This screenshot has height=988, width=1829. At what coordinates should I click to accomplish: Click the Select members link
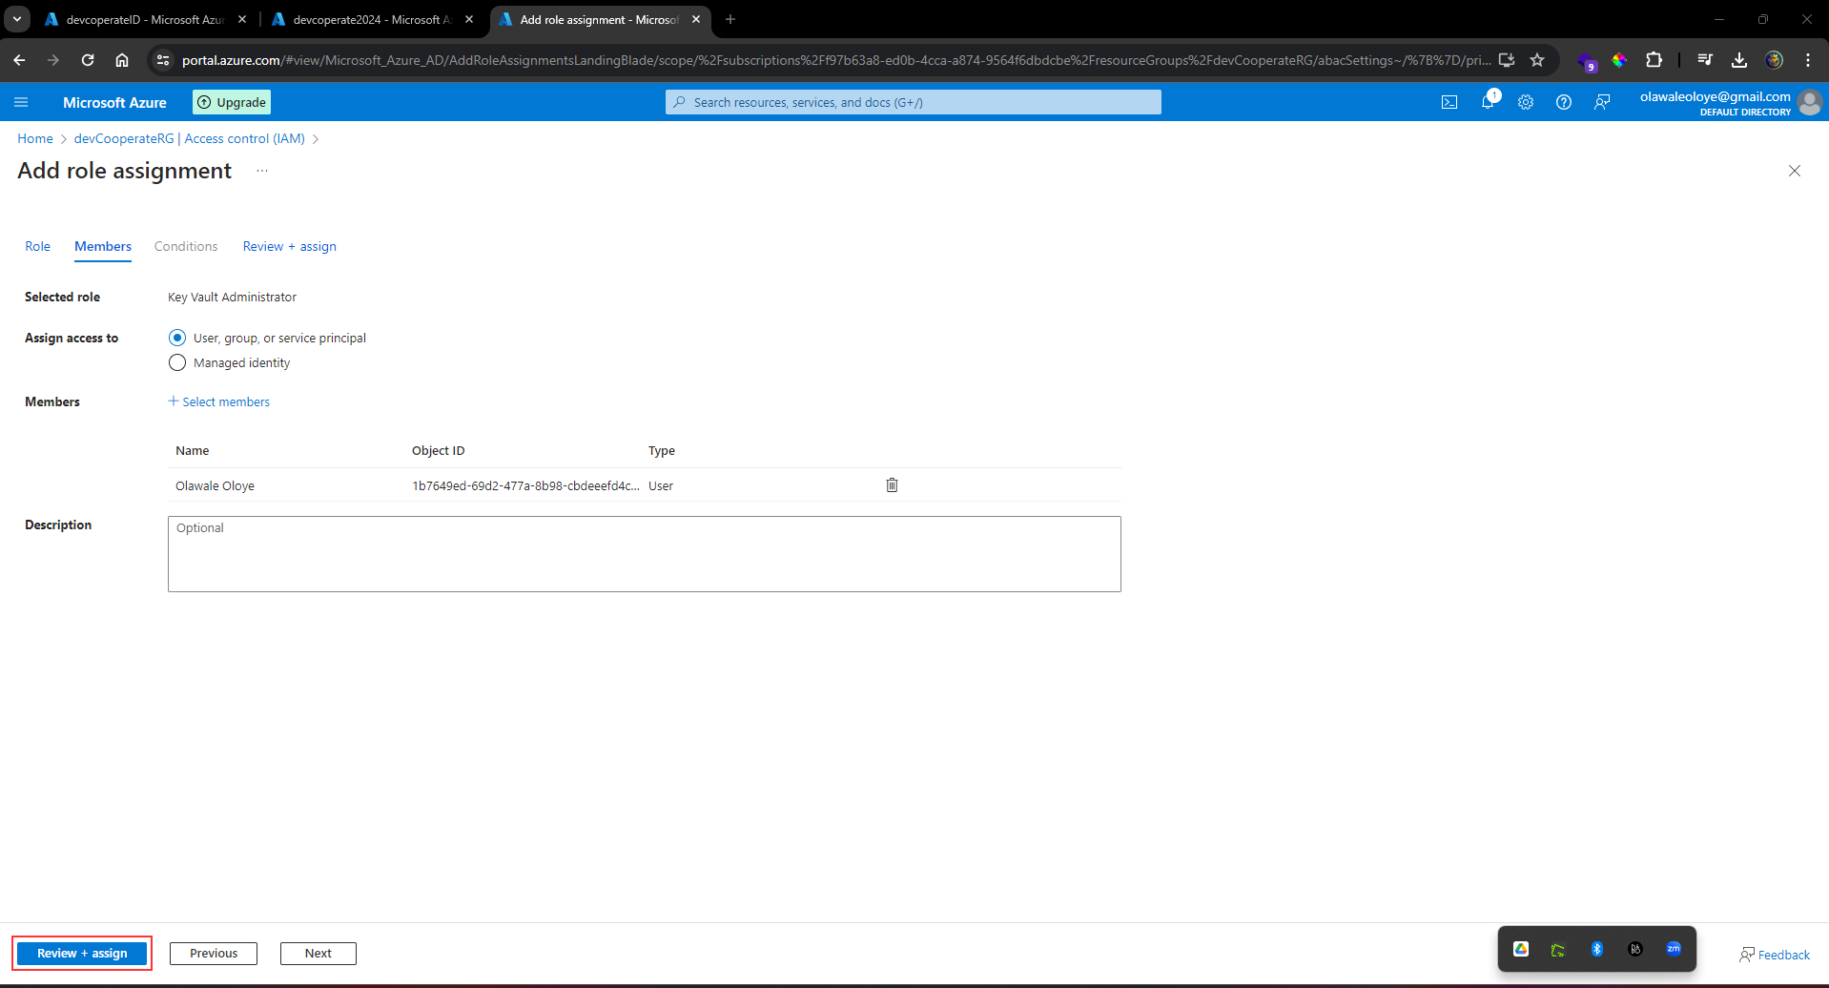coord(219,401)
